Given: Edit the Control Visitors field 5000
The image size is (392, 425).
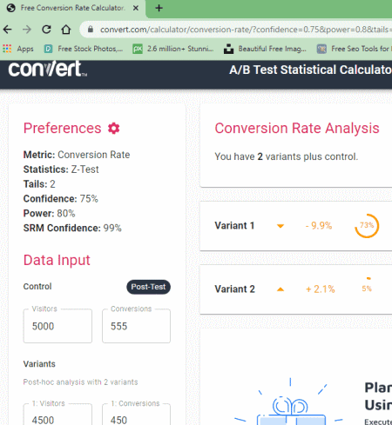Looking at the screenshot, I should point(57,326).
